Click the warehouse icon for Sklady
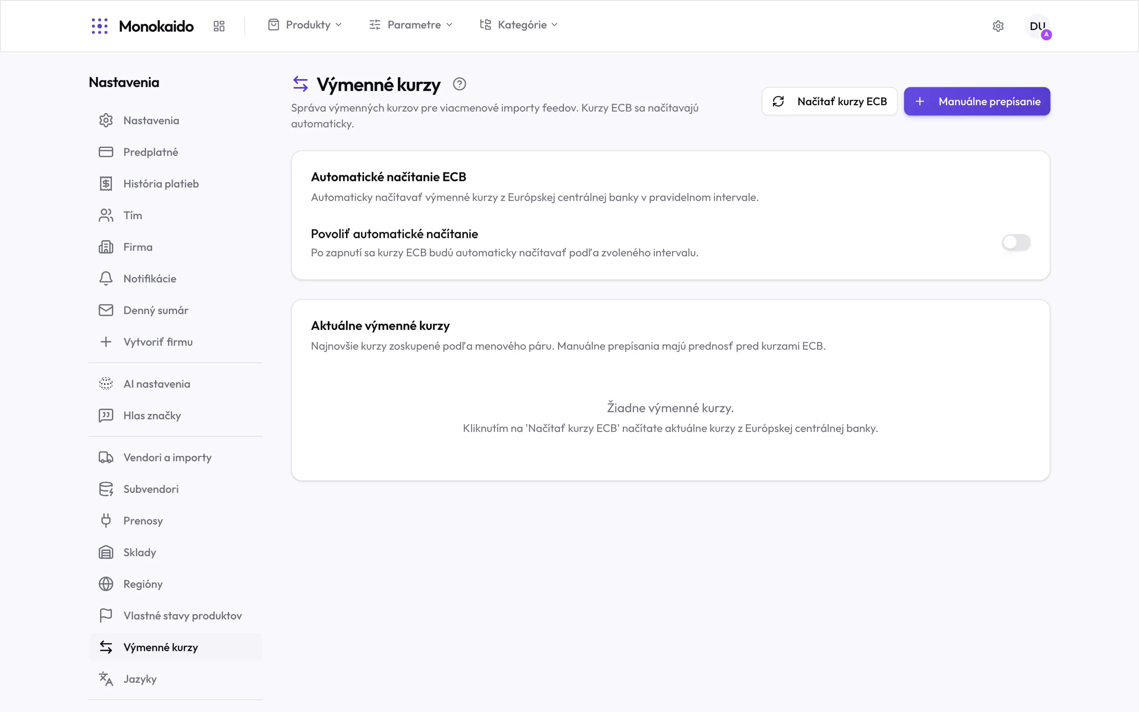This screenshot has height=712, width=1139. click(x=106, y=552)
